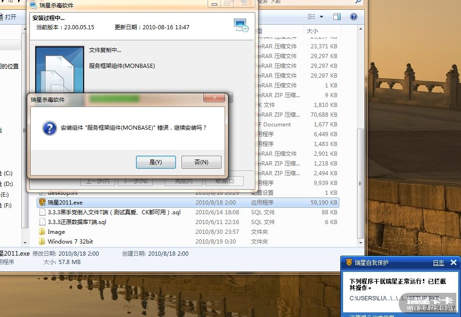This screenshot has width=461, height=317.
Task: Toggle the preview pane icon
Action: tap(337, 17)
